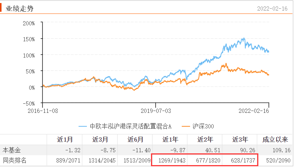Viewport: 294px width, 167px height.
Task: Click the 同类排名 row label
Action: [15, 161]
